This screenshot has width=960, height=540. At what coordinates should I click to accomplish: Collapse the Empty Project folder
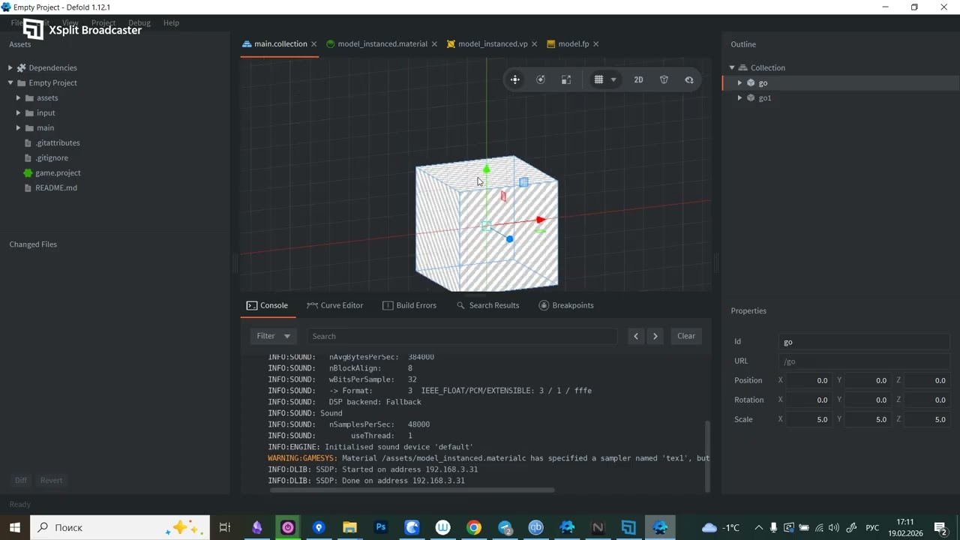pyautogui.click(x=10, y=82)
